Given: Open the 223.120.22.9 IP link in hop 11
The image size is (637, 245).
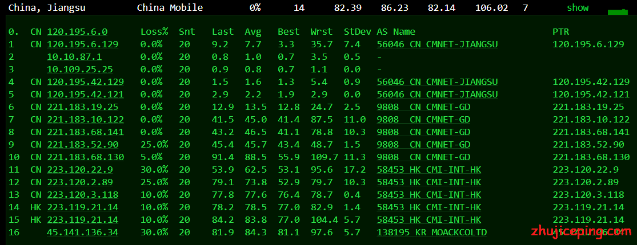Looking at the screenshot, I should (x=80, y=170).
